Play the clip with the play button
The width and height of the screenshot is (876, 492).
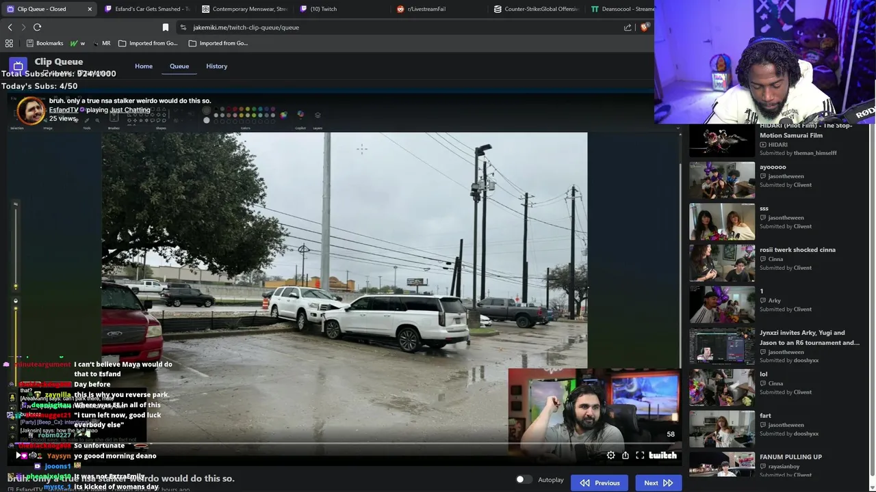[18, 455]
